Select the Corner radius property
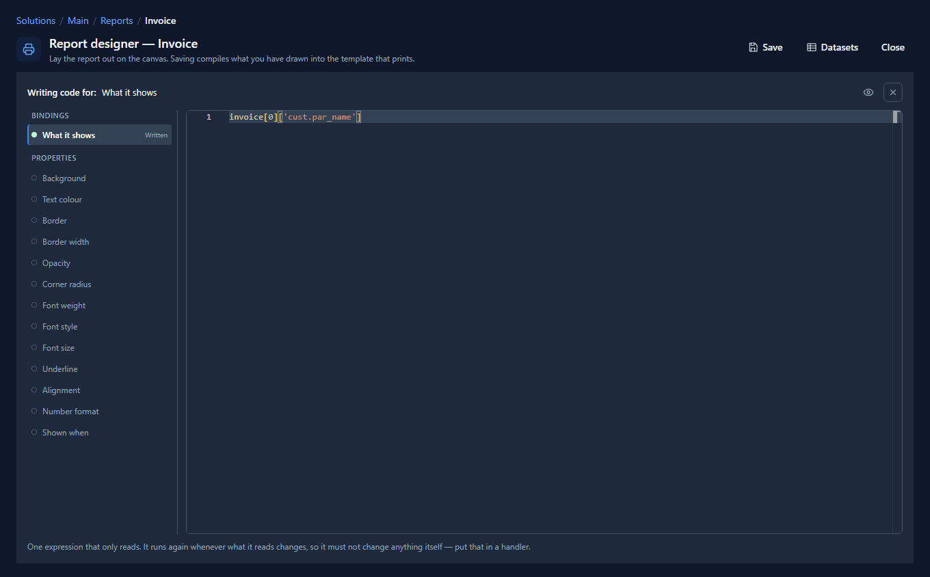This screenshot has width=930, height=577. 99,284
